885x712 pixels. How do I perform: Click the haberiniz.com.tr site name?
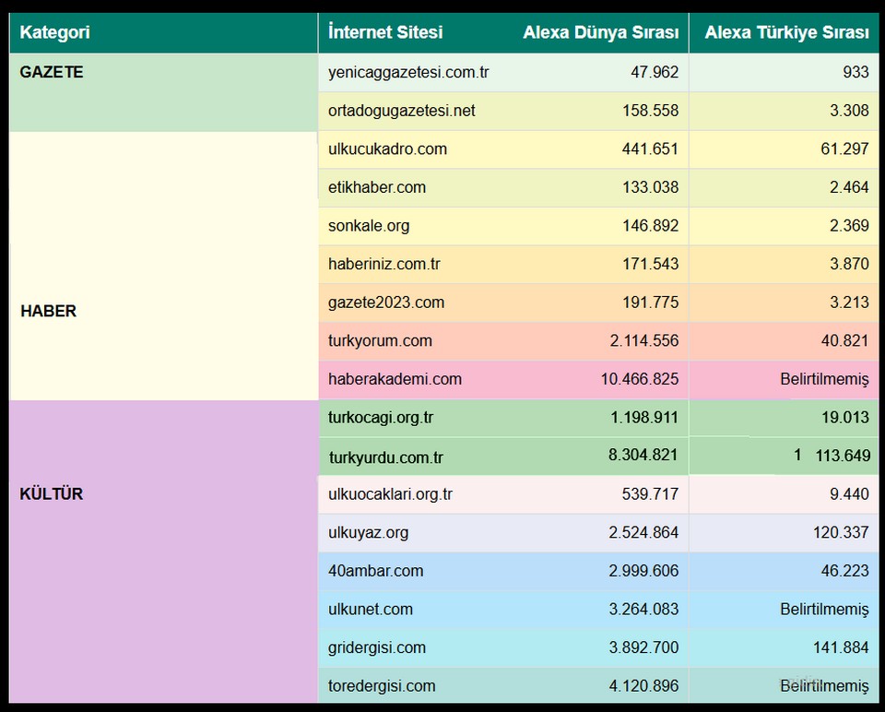[384, 264]
